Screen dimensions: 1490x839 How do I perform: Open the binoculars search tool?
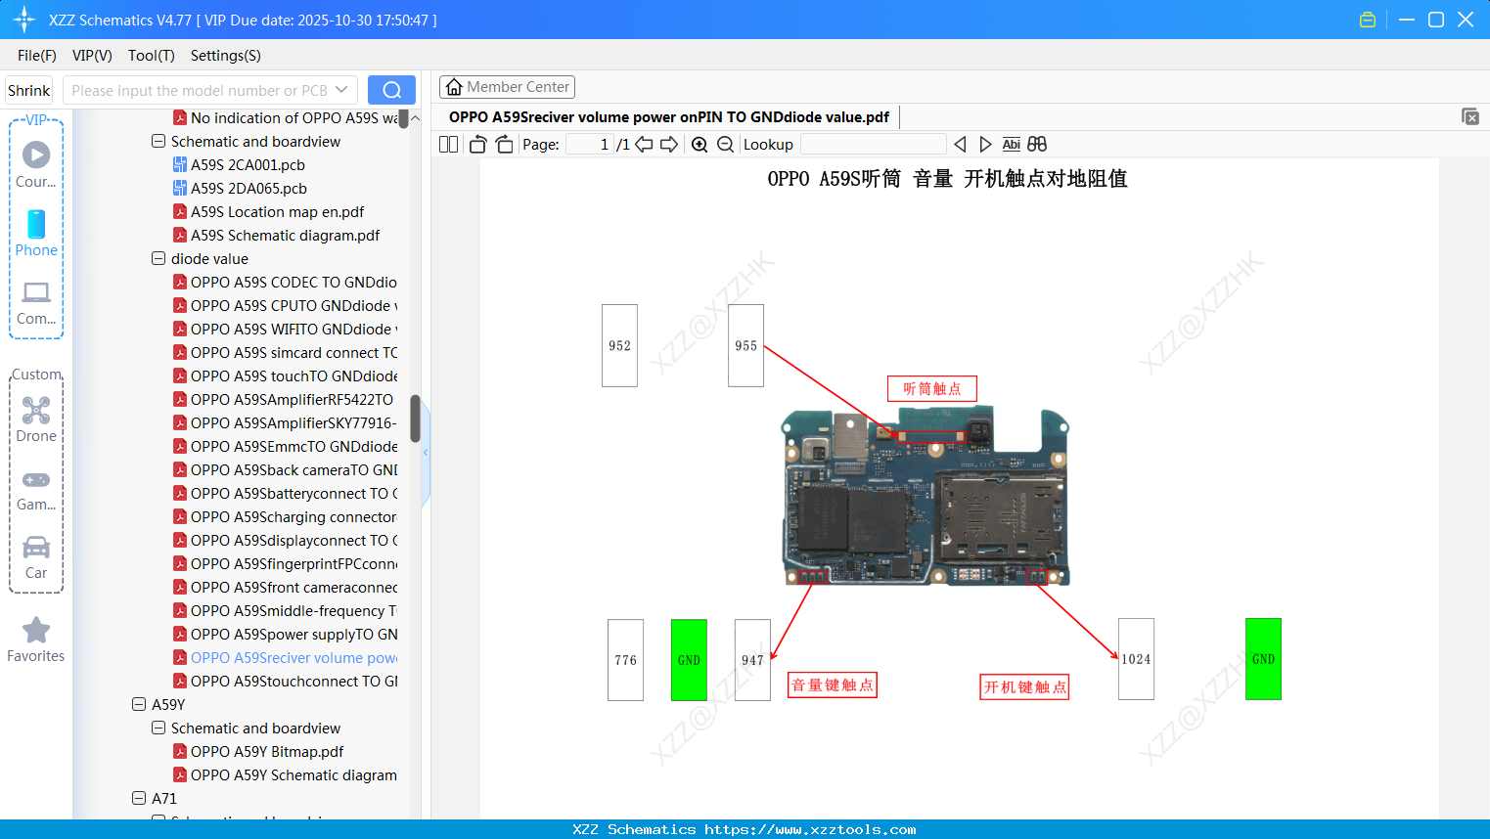pyautogui.click(x=1037, y=144)
